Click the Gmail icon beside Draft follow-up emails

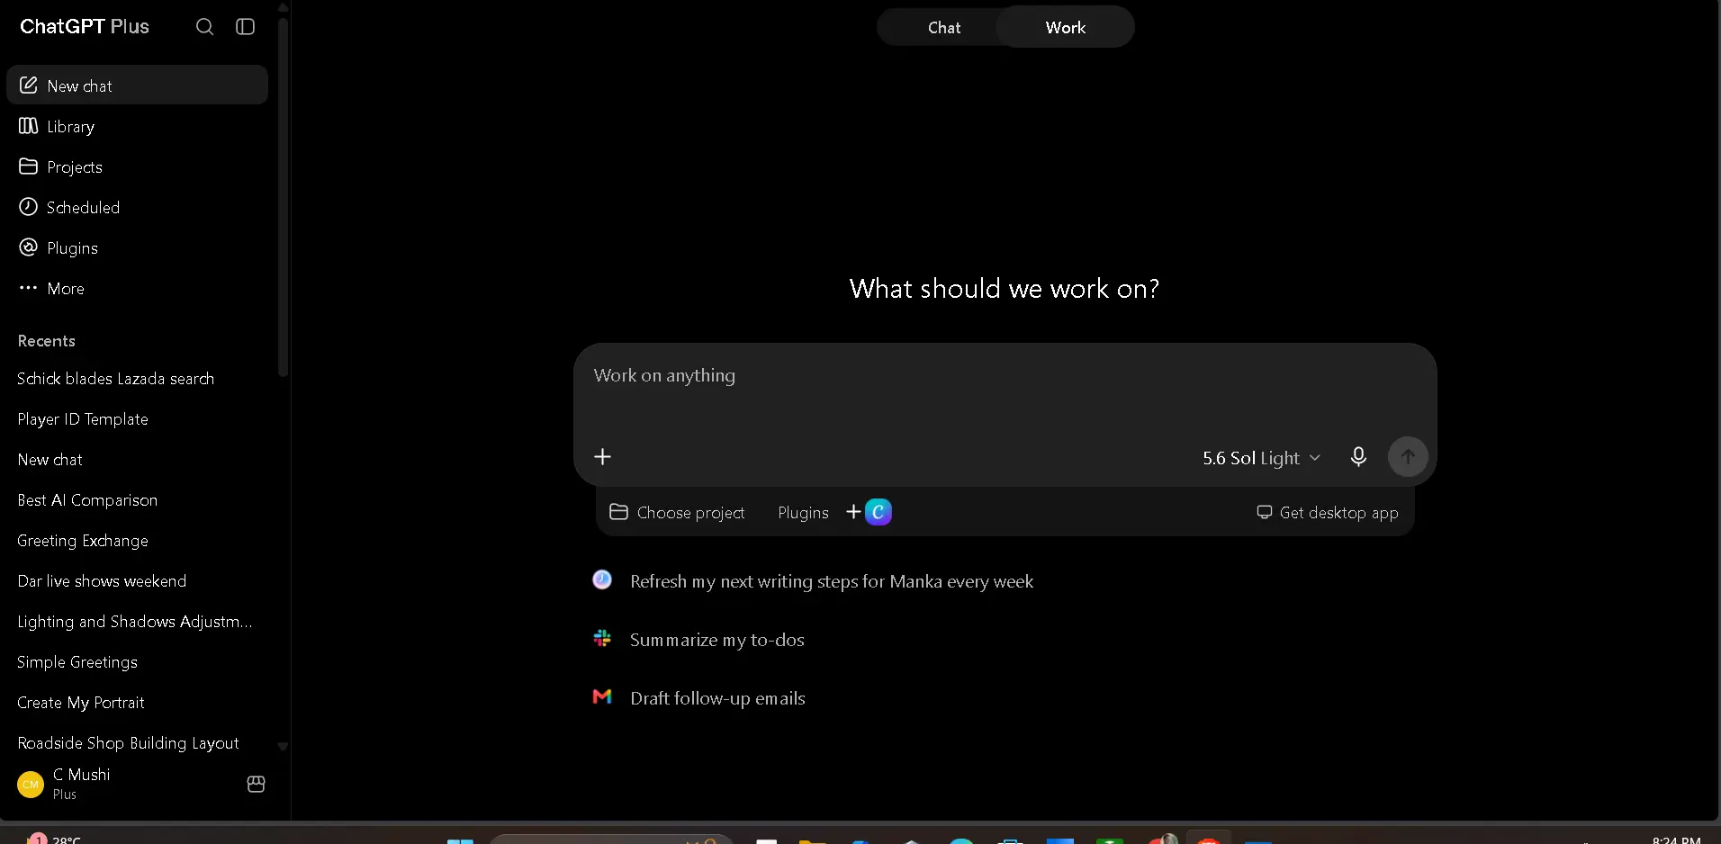pyautogui.click(x=602, y=697)
